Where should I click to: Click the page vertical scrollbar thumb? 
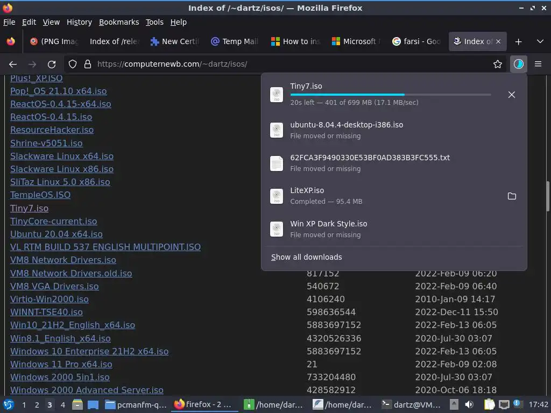click(x=548, y=196)
